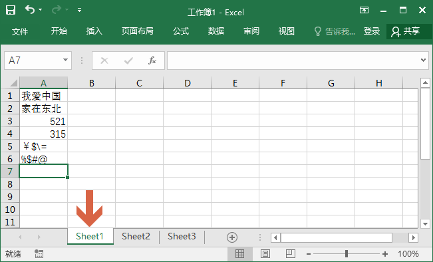The width and height of the screenshot is (433, 262).
Task: Click the 共享 share button
Action: 409,31
